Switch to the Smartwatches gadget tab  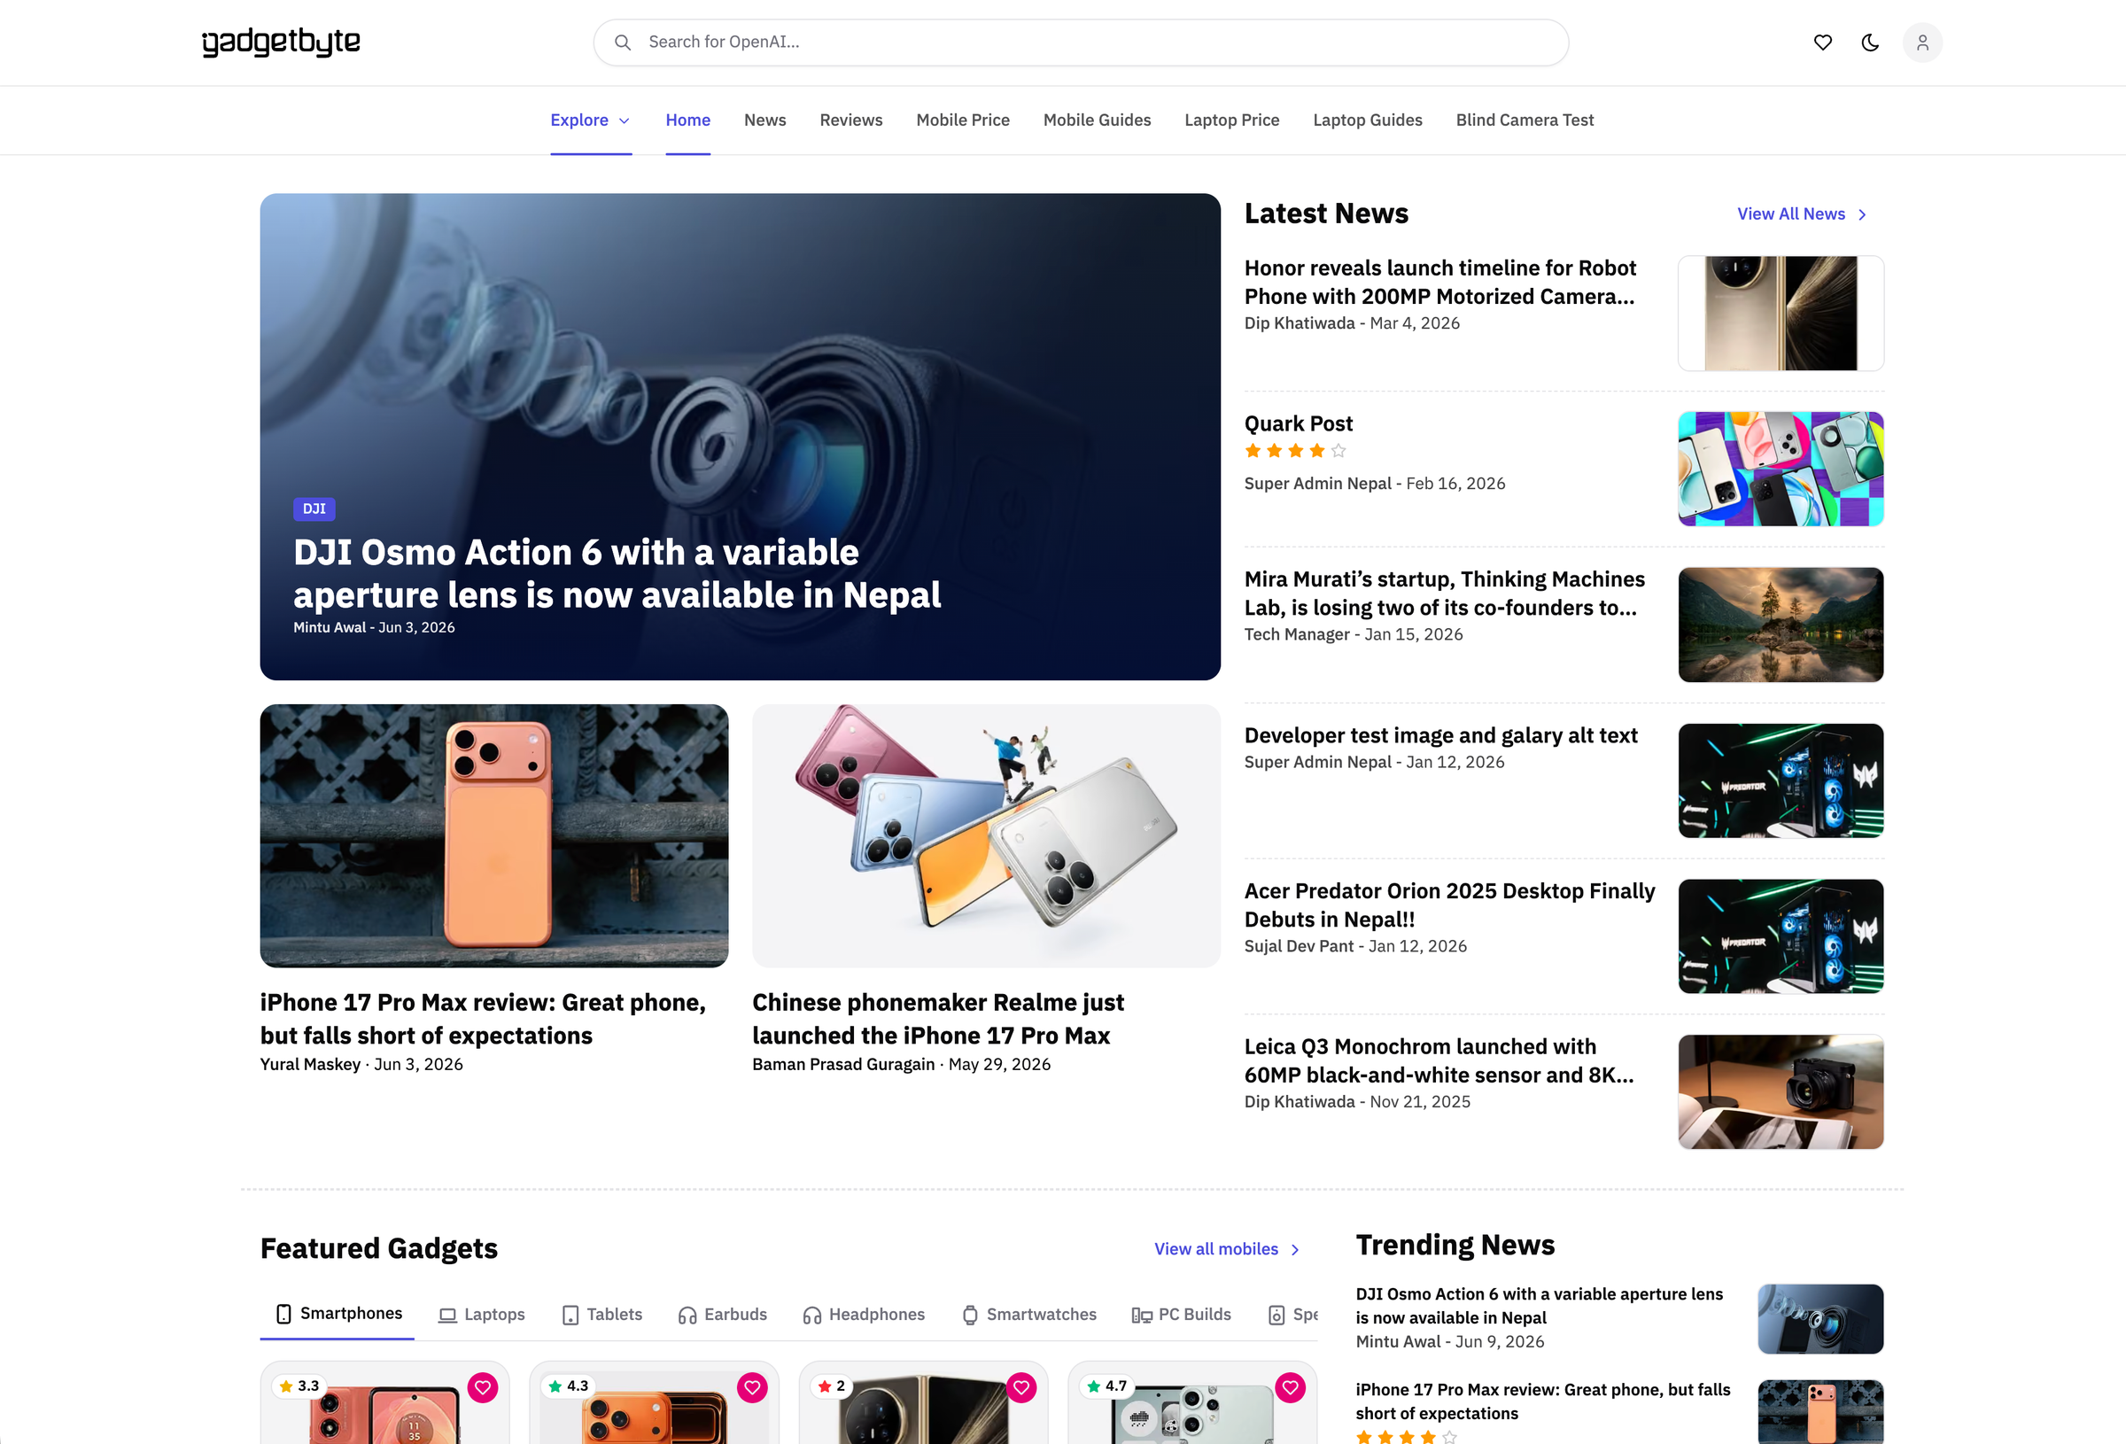point(1028,1314)
